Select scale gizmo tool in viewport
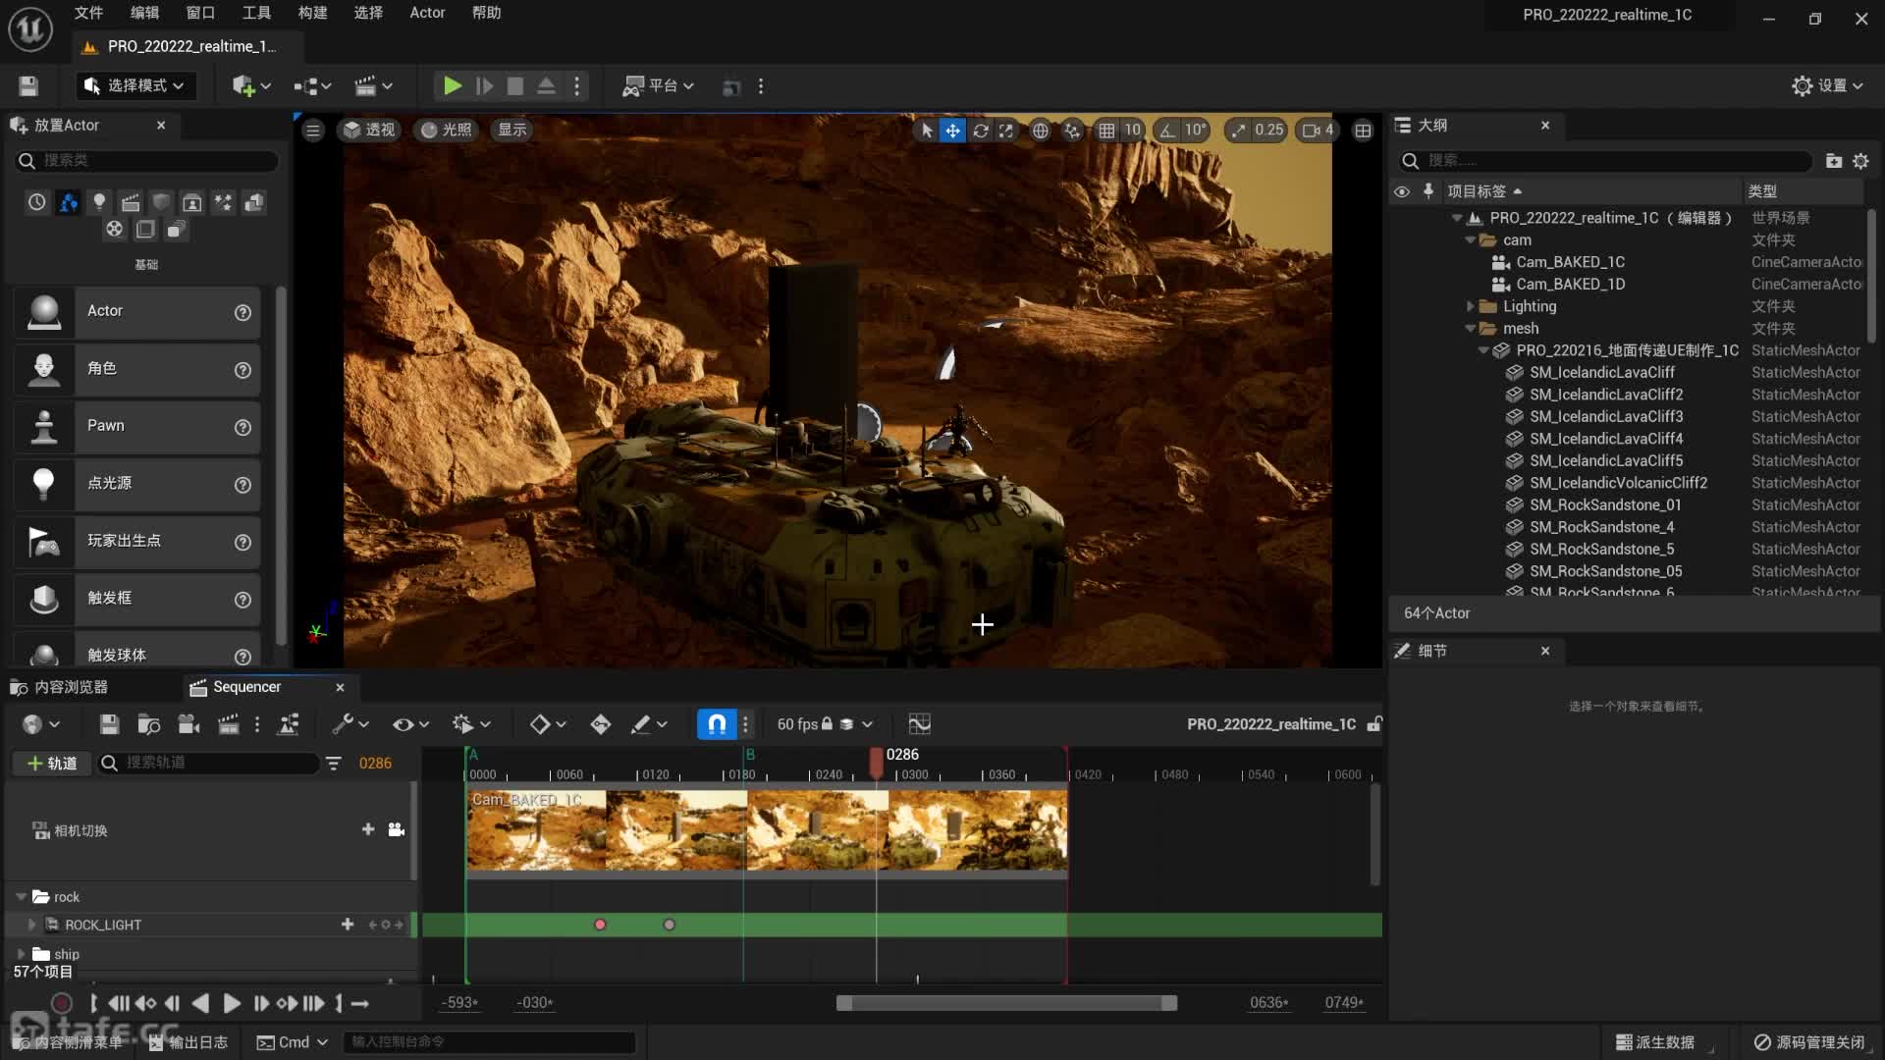This screenshot has height=1060, width=1885. (1006, 130)
